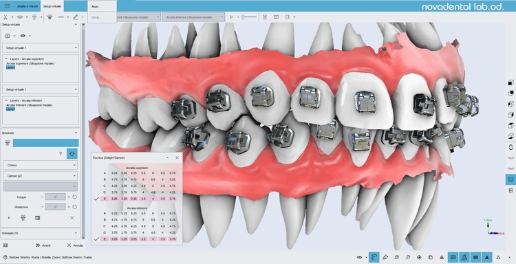The width and height of the screenshot is (516, 264).
Task: Click the tooth icon in Brackets panel
Action: [x=8, y=143]
